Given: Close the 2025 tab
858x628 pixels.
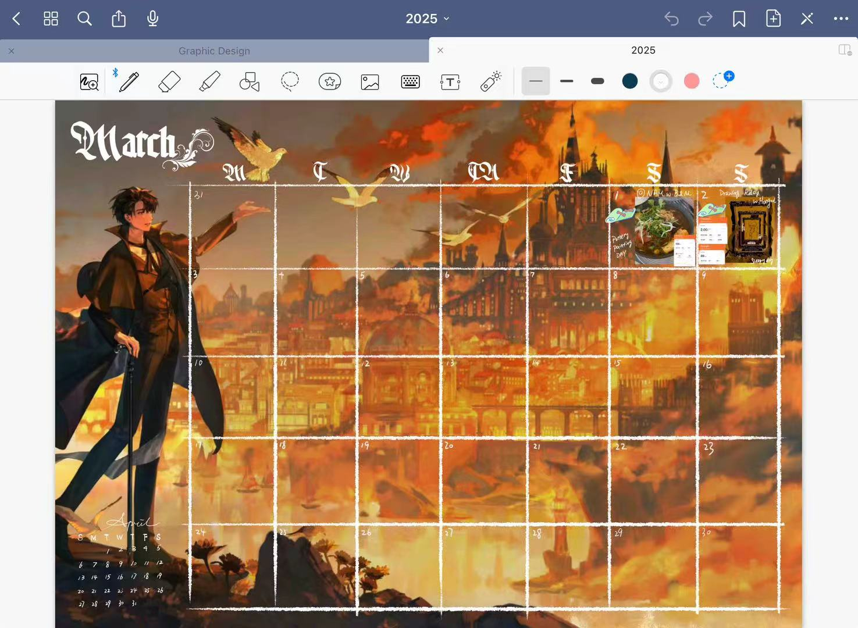Looking at the screenshot, I should tap(440, 51).
